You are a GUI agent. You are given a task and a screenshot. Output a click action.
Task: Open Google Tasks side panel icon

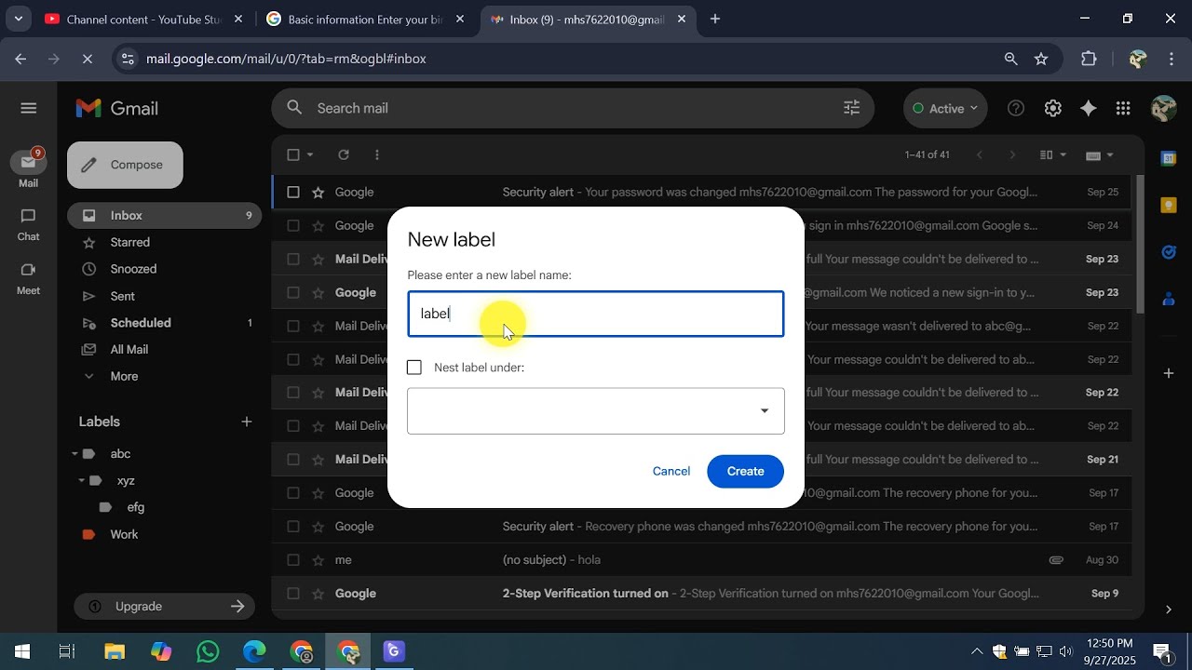coord(1169,251)
